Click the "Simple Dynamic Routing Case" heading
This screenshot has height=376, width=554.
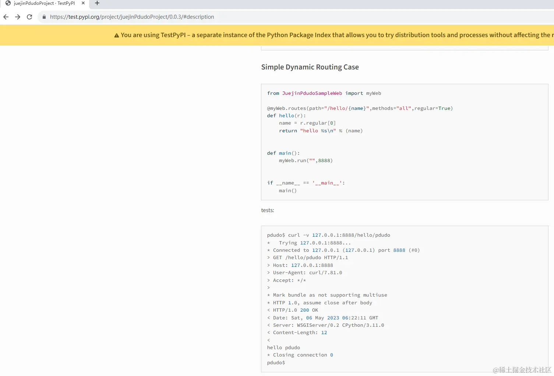coord(310,67)
